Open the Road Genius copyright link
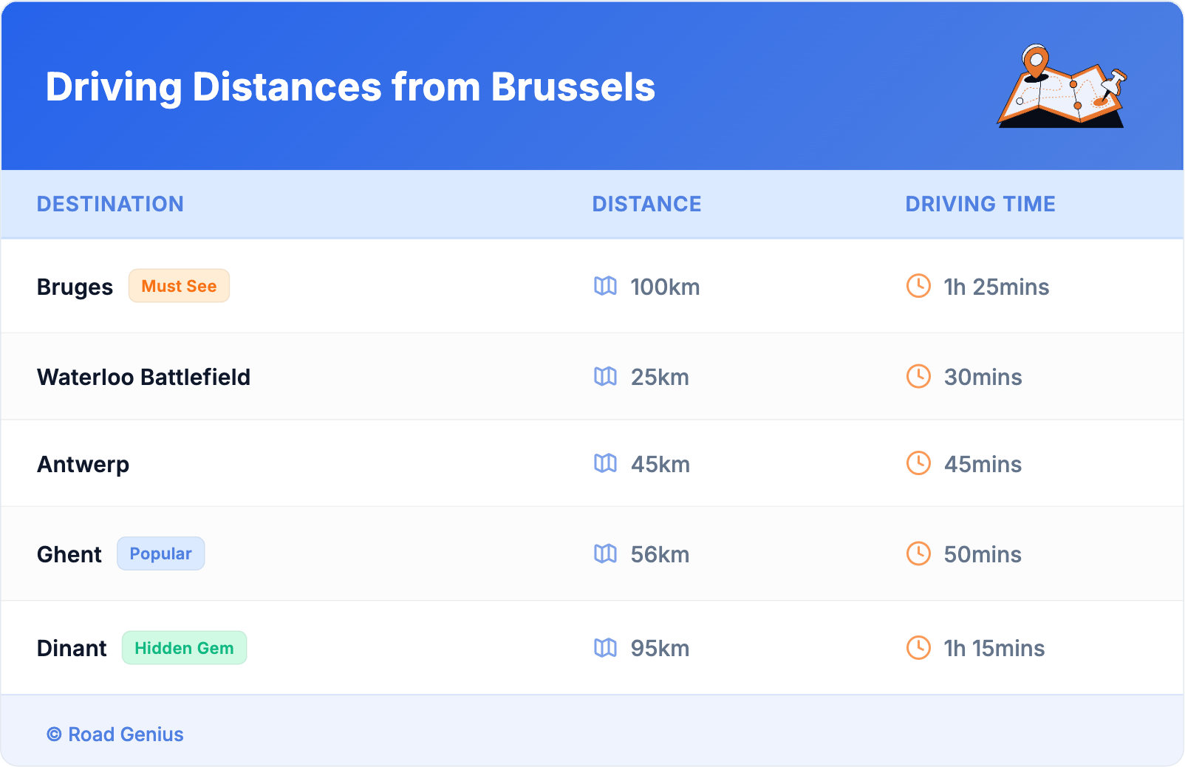This screenshot has width=1185, height=767. [x=116, y=734]
